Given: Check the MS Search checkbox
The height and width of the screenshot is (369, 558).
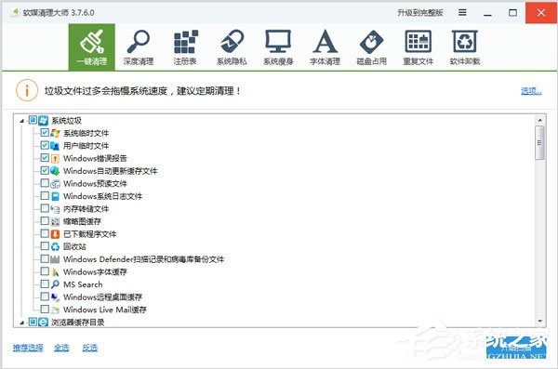Looking at the screenshot, I should tap(45, 284).
